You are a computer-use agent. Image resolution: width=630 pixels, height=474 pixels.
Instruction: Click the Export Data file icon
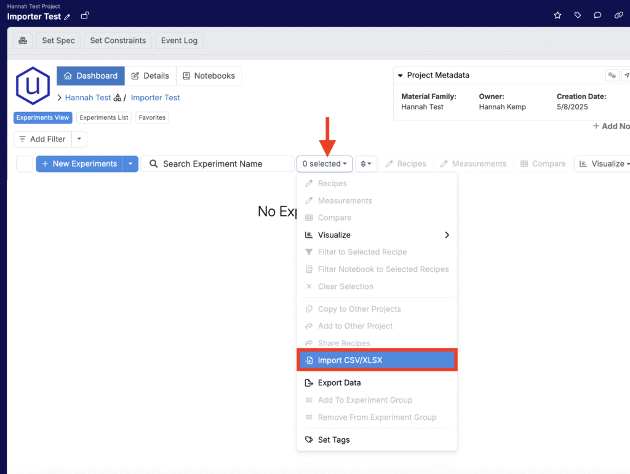309,383
